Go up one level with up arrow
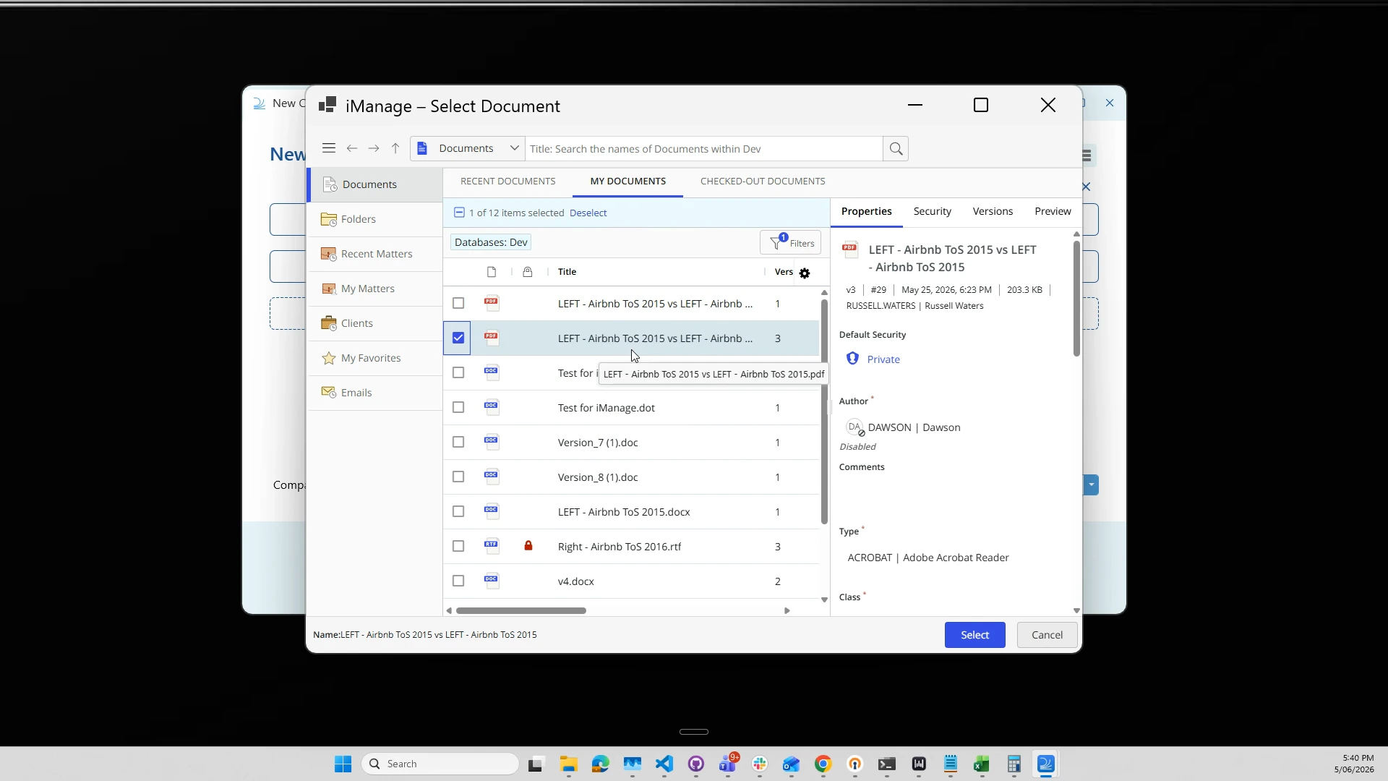This screenshot has height=781, width=1388. [395, 148]
